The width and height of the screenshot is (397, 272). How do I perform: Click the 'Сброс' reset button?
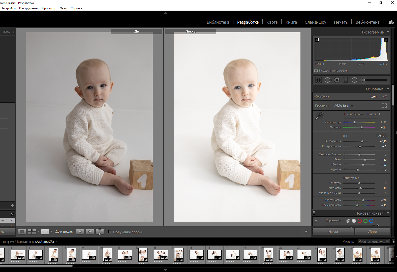(x=372, y=232)
